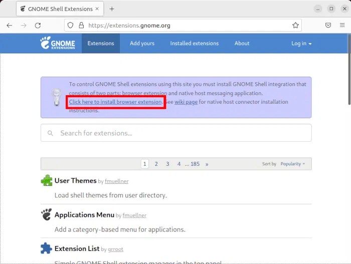The height and width of the screenshot is (264, 351).
Task: Close the GNOME Shell Extensions tab
Action: [97, 9]
